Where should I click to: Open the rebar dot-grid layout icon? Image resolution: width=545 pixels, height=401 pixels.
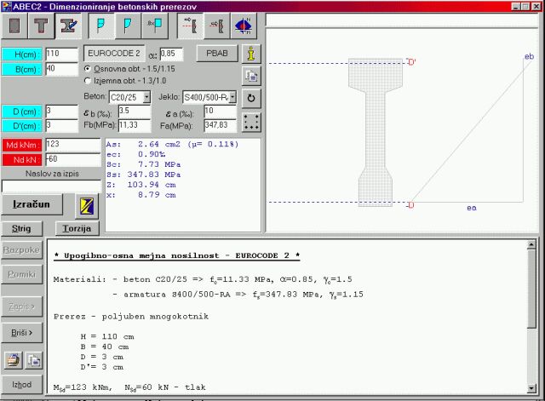click(x=250, y=122)
